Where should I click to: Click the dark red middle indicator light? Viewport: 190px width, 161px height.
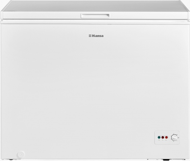tap(163, 137)
